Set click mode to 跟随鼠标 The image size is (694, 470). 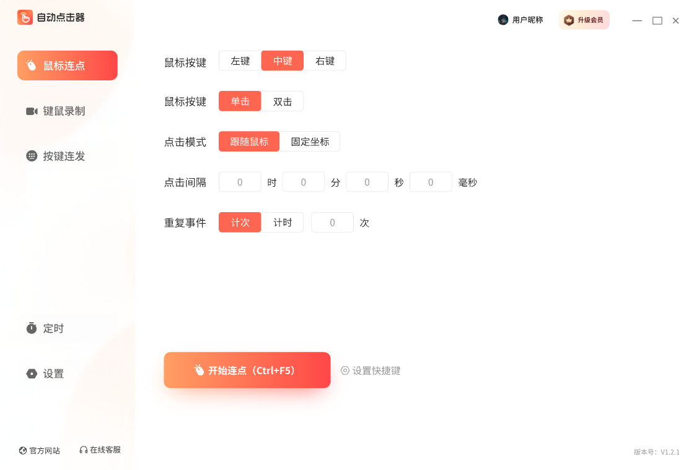(249, 142)
